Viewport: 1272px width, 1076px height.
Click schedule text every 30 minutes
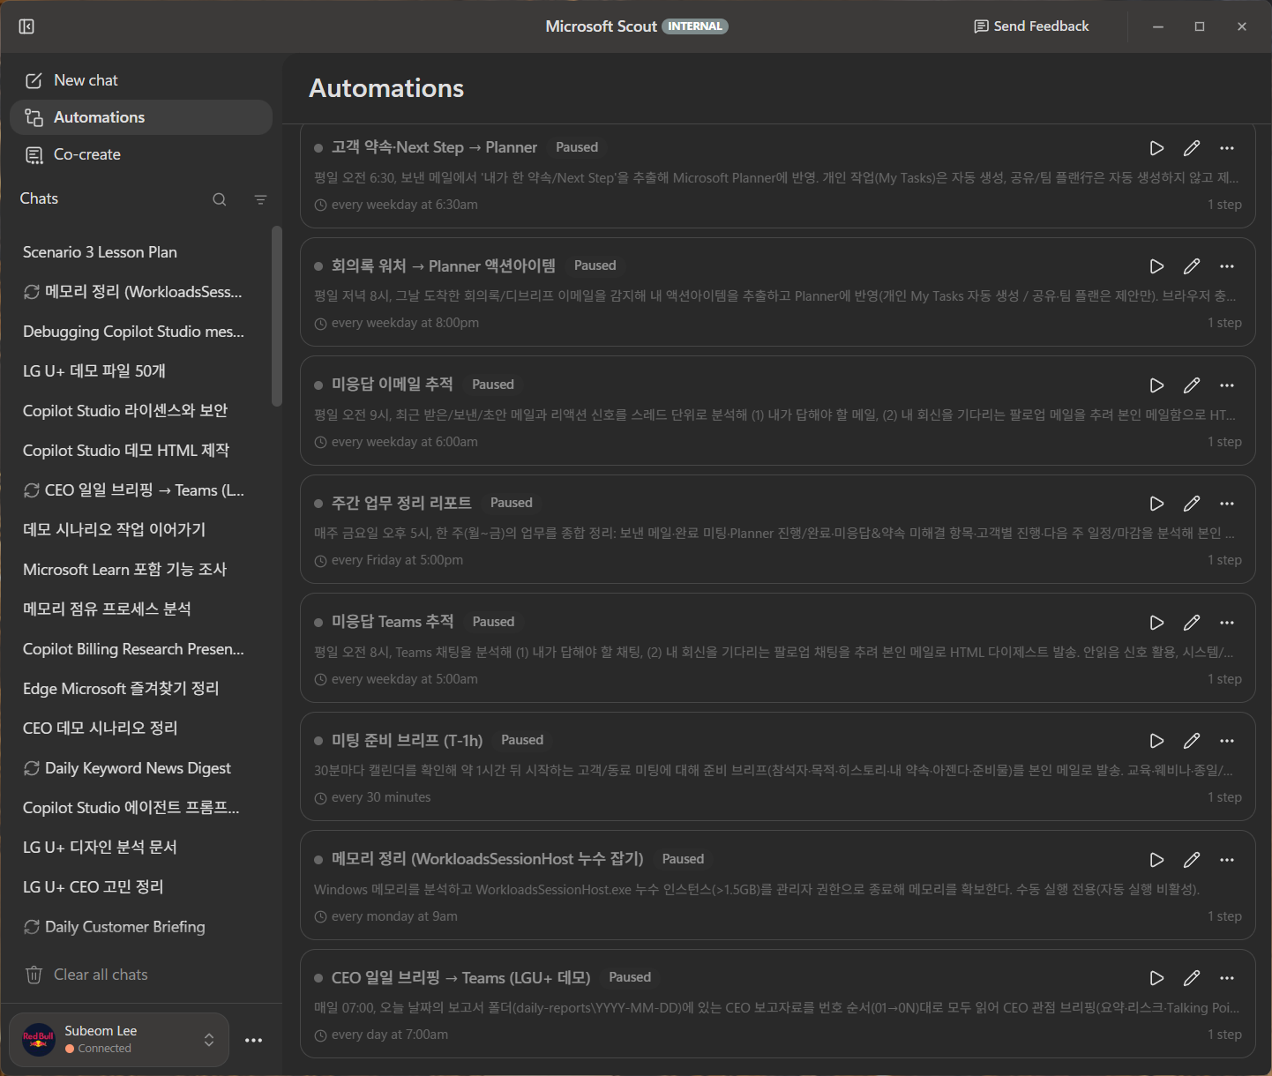pos(381,797)
